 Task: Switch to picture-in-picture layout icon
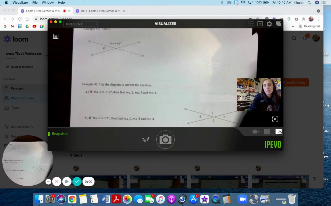click(x=256, y=132)
